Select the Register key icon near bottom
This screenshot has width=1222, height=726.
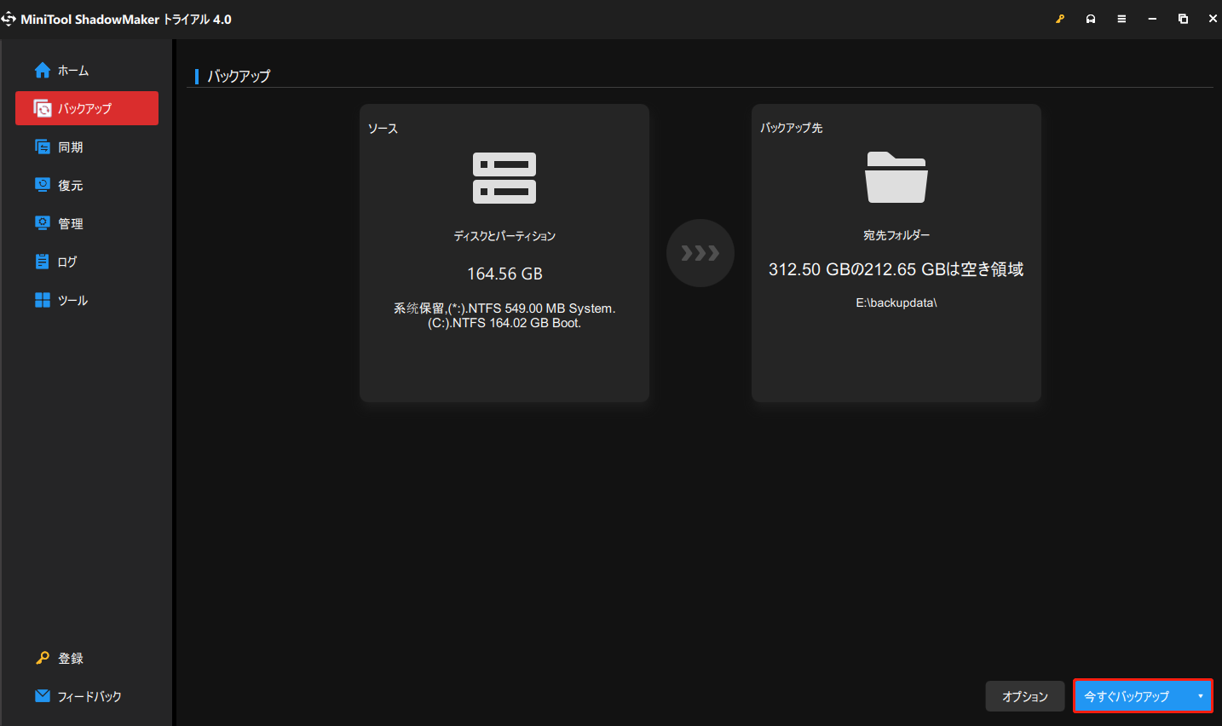click(42, 658)
